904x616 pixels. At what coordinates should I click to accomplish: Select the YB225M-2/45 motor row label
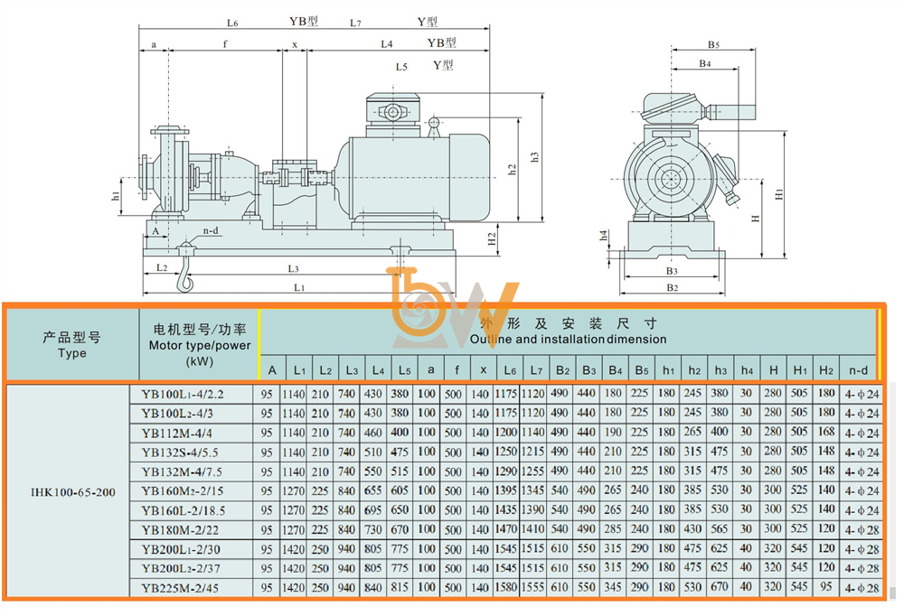179,588
